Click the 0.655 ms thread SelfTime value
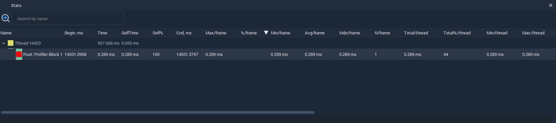Image resolution: width=556 pixels, height=123 pixels. (130, 43)
